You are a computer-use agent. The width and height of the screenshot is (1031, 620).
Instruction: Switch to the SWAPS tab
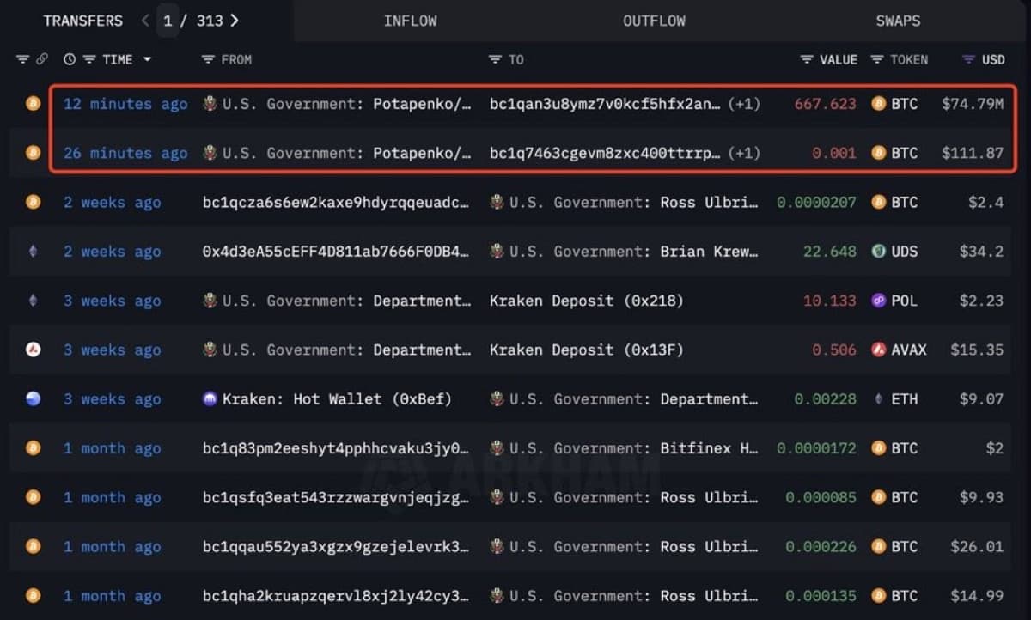[x=898, y=20]
